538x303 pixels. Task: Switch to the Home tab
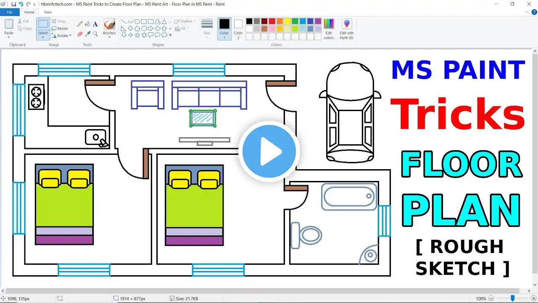pos(29,12)
